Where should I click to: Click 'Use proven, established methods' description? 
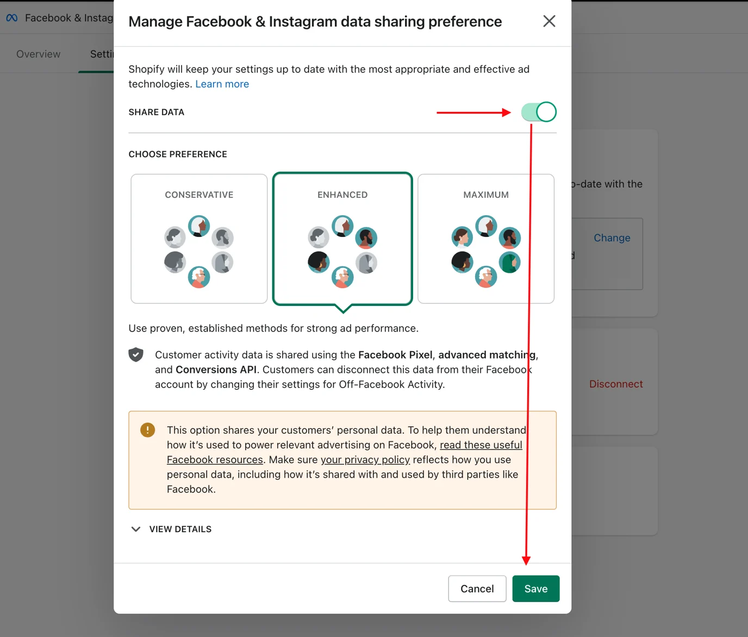pos(273,328)
